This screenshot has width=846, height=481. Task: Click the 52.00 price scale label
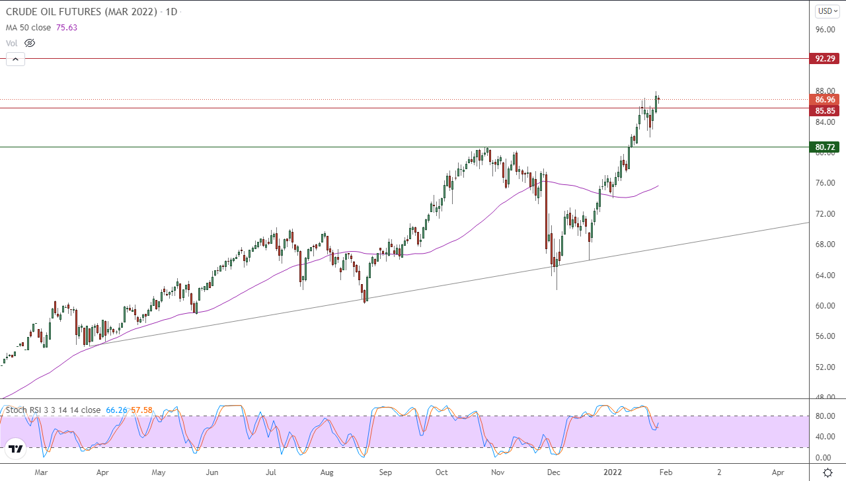click(x=826, y=367)
